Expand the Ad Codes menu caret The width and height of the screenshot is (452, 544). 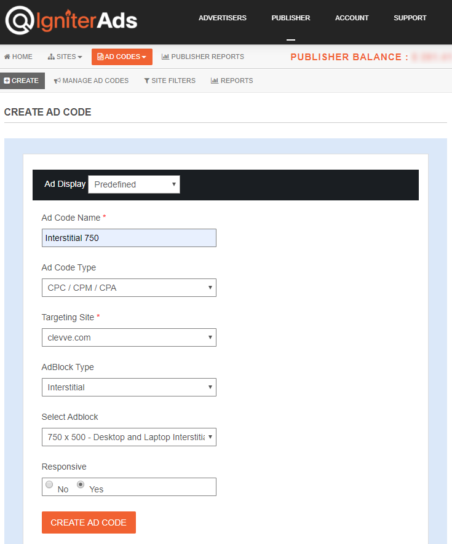(144, 57)
